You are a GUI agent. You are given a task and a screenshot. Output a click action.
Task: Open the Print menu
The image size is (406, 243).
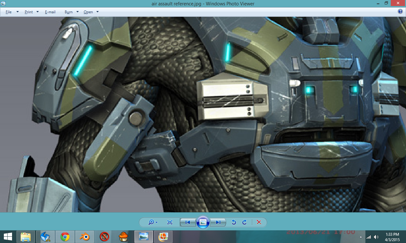[29, 12]
